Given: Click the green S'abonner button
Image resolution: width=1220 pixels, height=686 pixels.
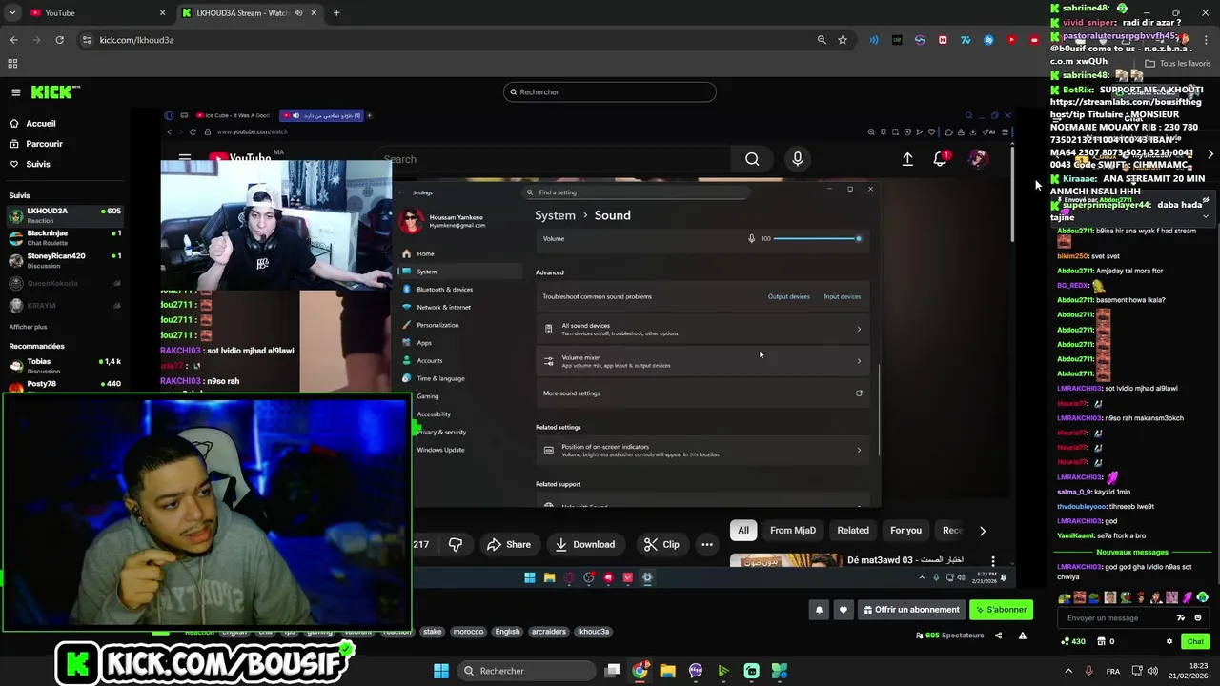Looking at the screenshot, I should (1002, 610).
